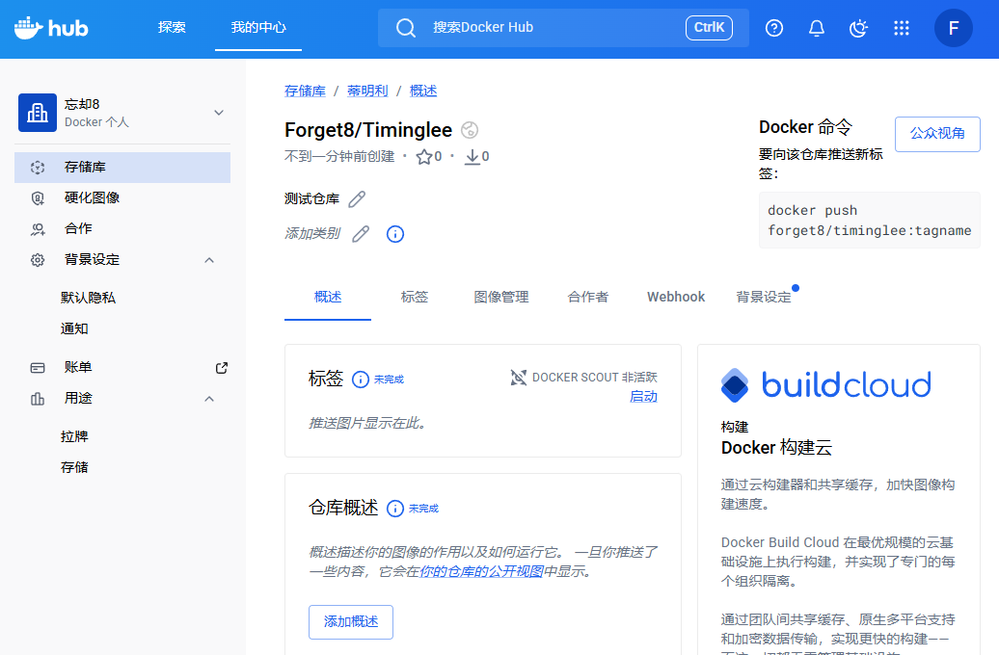Screen dimensions: 999x655
Task: Click the 公众视角 button
Action: pos(937,134)
